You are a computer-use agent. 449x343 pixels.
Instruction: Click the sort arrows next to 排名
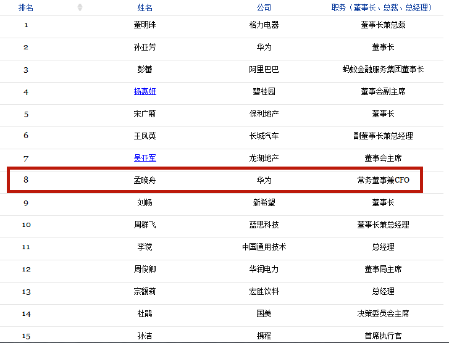tap(80, 7)
